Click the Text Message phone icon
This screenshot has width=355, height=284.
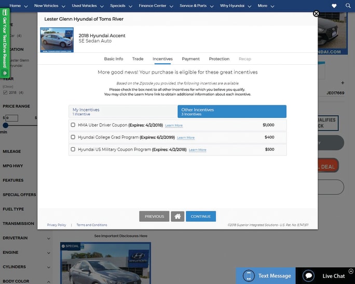click(249, 276)
